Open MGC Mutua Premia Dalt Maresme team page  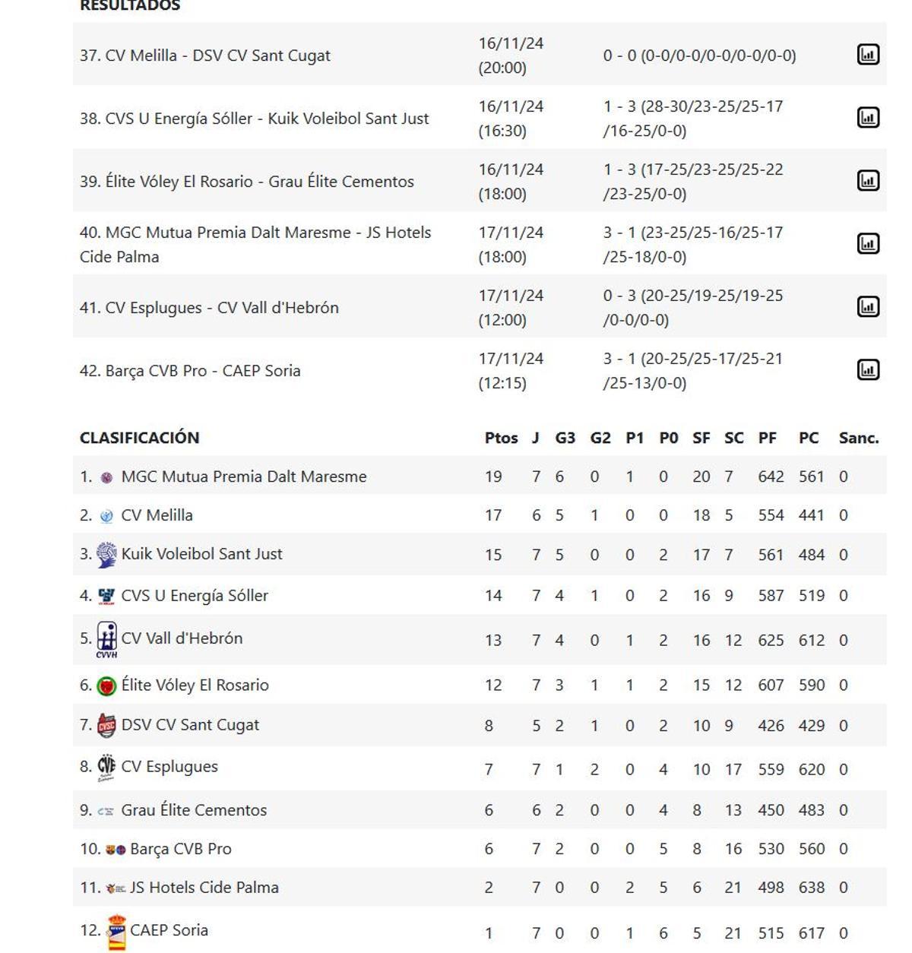click(x=243, y=476)
